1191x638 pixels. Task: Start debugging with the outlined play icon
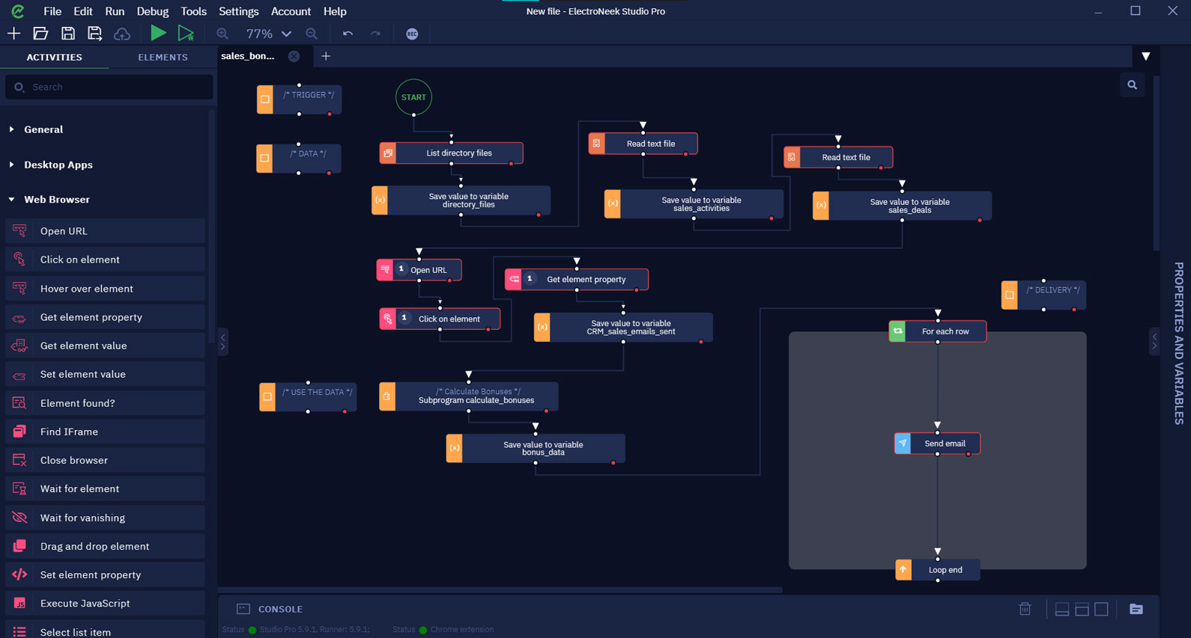pos(186,34)
